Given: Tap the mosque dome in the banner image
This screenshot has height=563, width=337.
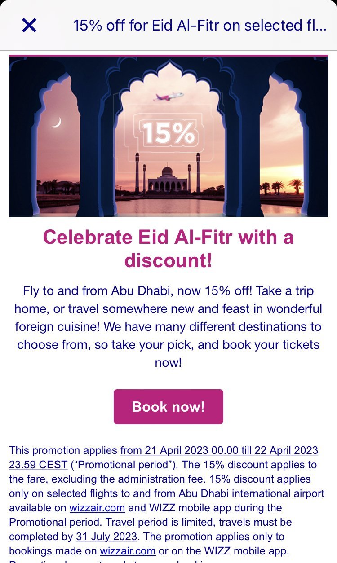Looking at the screenshot, I should click(x=167, y=172).
